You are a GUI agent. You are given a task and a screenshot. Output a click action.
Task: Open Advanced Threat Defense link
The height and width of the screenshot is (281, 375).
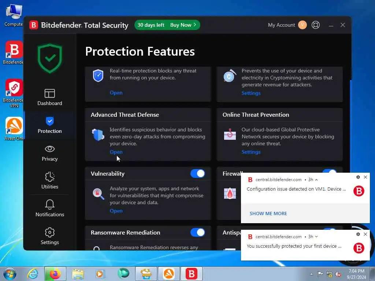point(116,152)
